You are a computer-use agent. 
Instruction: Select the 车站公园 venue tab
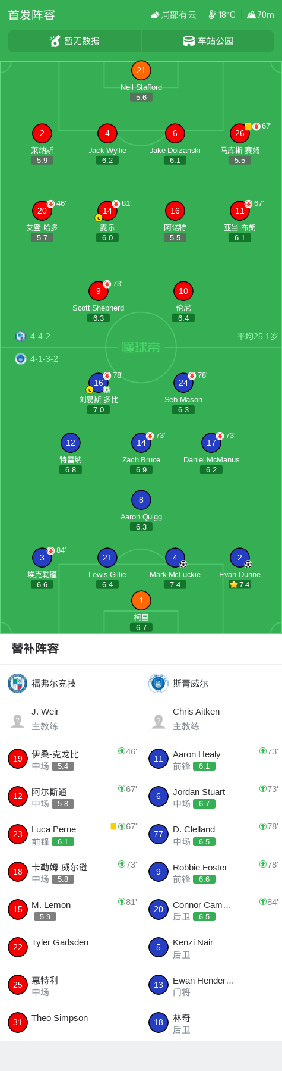pyautogui.click(x=208, y=41)
